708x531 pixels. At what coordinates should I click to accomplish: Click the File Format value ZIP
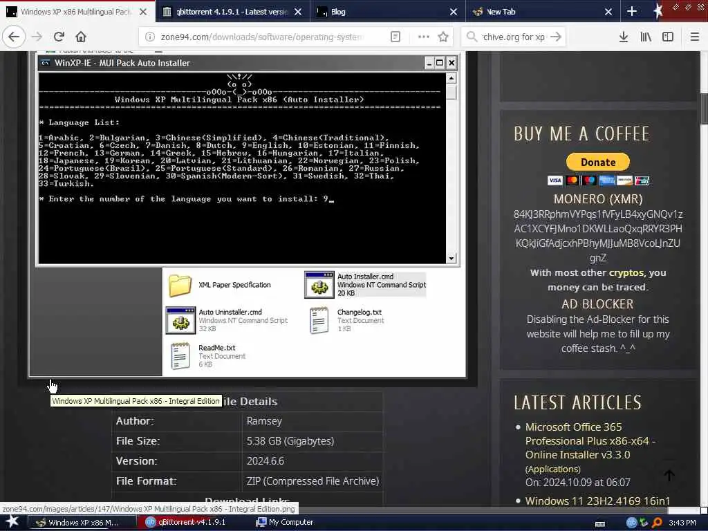(x=313, y=481)
